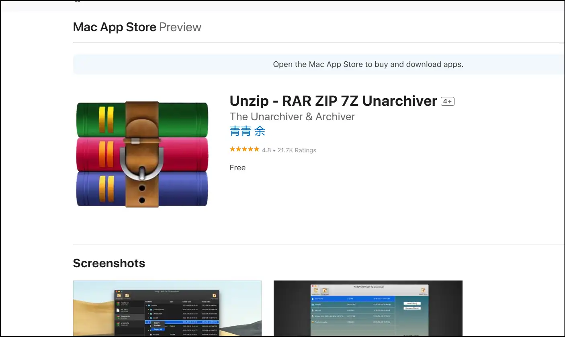Click the Mac App Store Preview heading
The width and height of the screenshot is (565, 337).
(137, 27)
